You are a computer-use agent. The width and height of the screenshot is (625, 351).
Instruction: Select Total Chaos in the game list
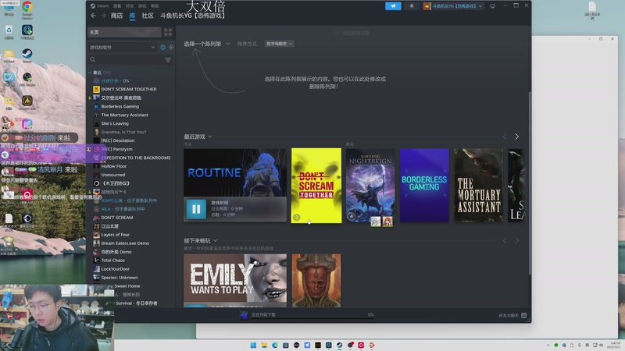point(112,261)
